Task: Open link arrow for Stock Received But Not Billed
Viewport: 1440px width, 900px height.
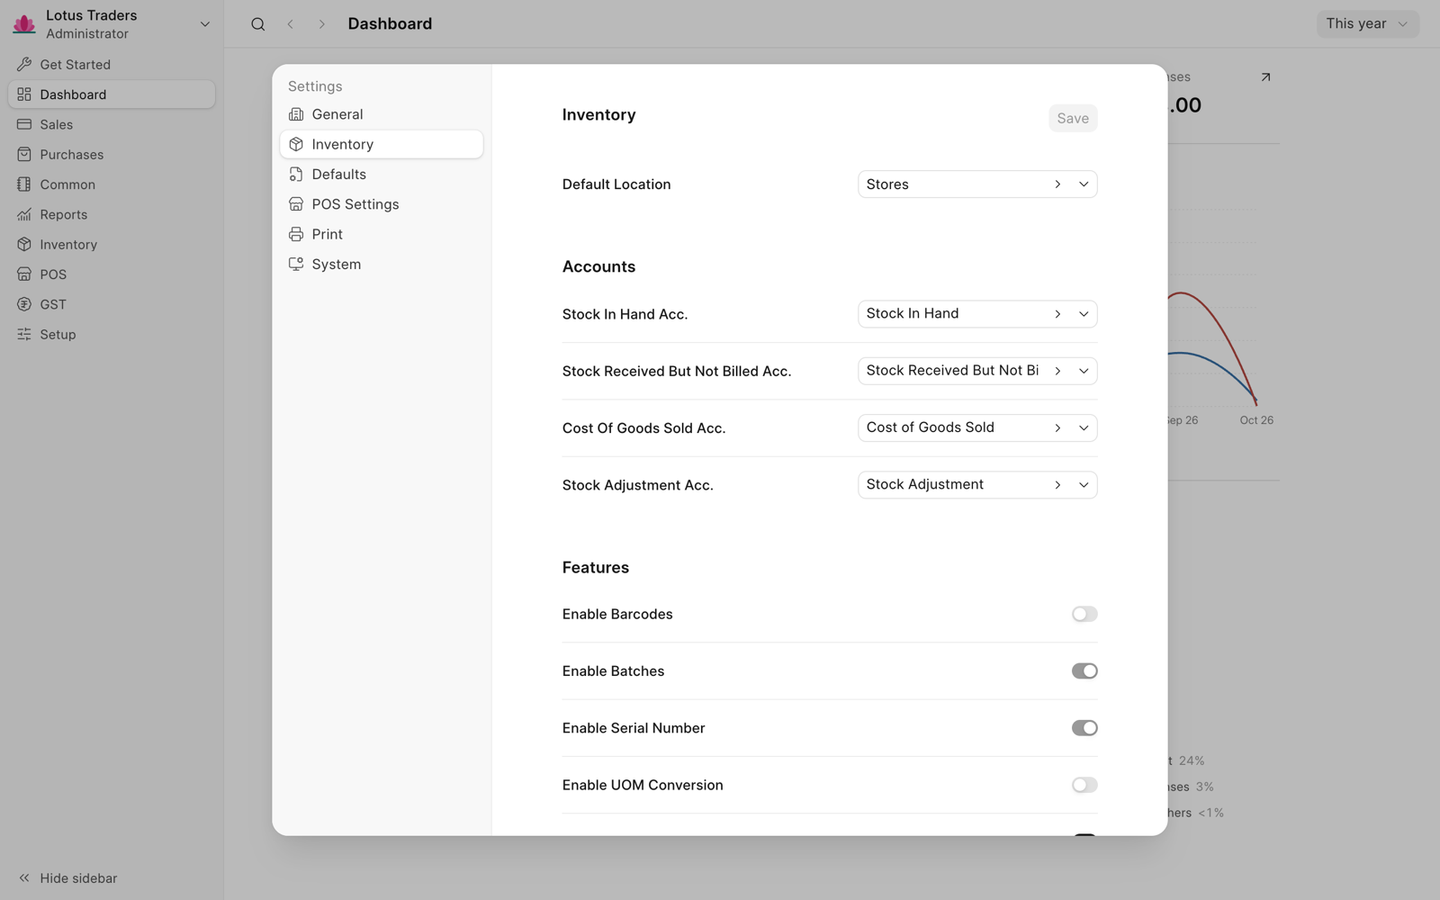Action: click(x=1057, y=371)
